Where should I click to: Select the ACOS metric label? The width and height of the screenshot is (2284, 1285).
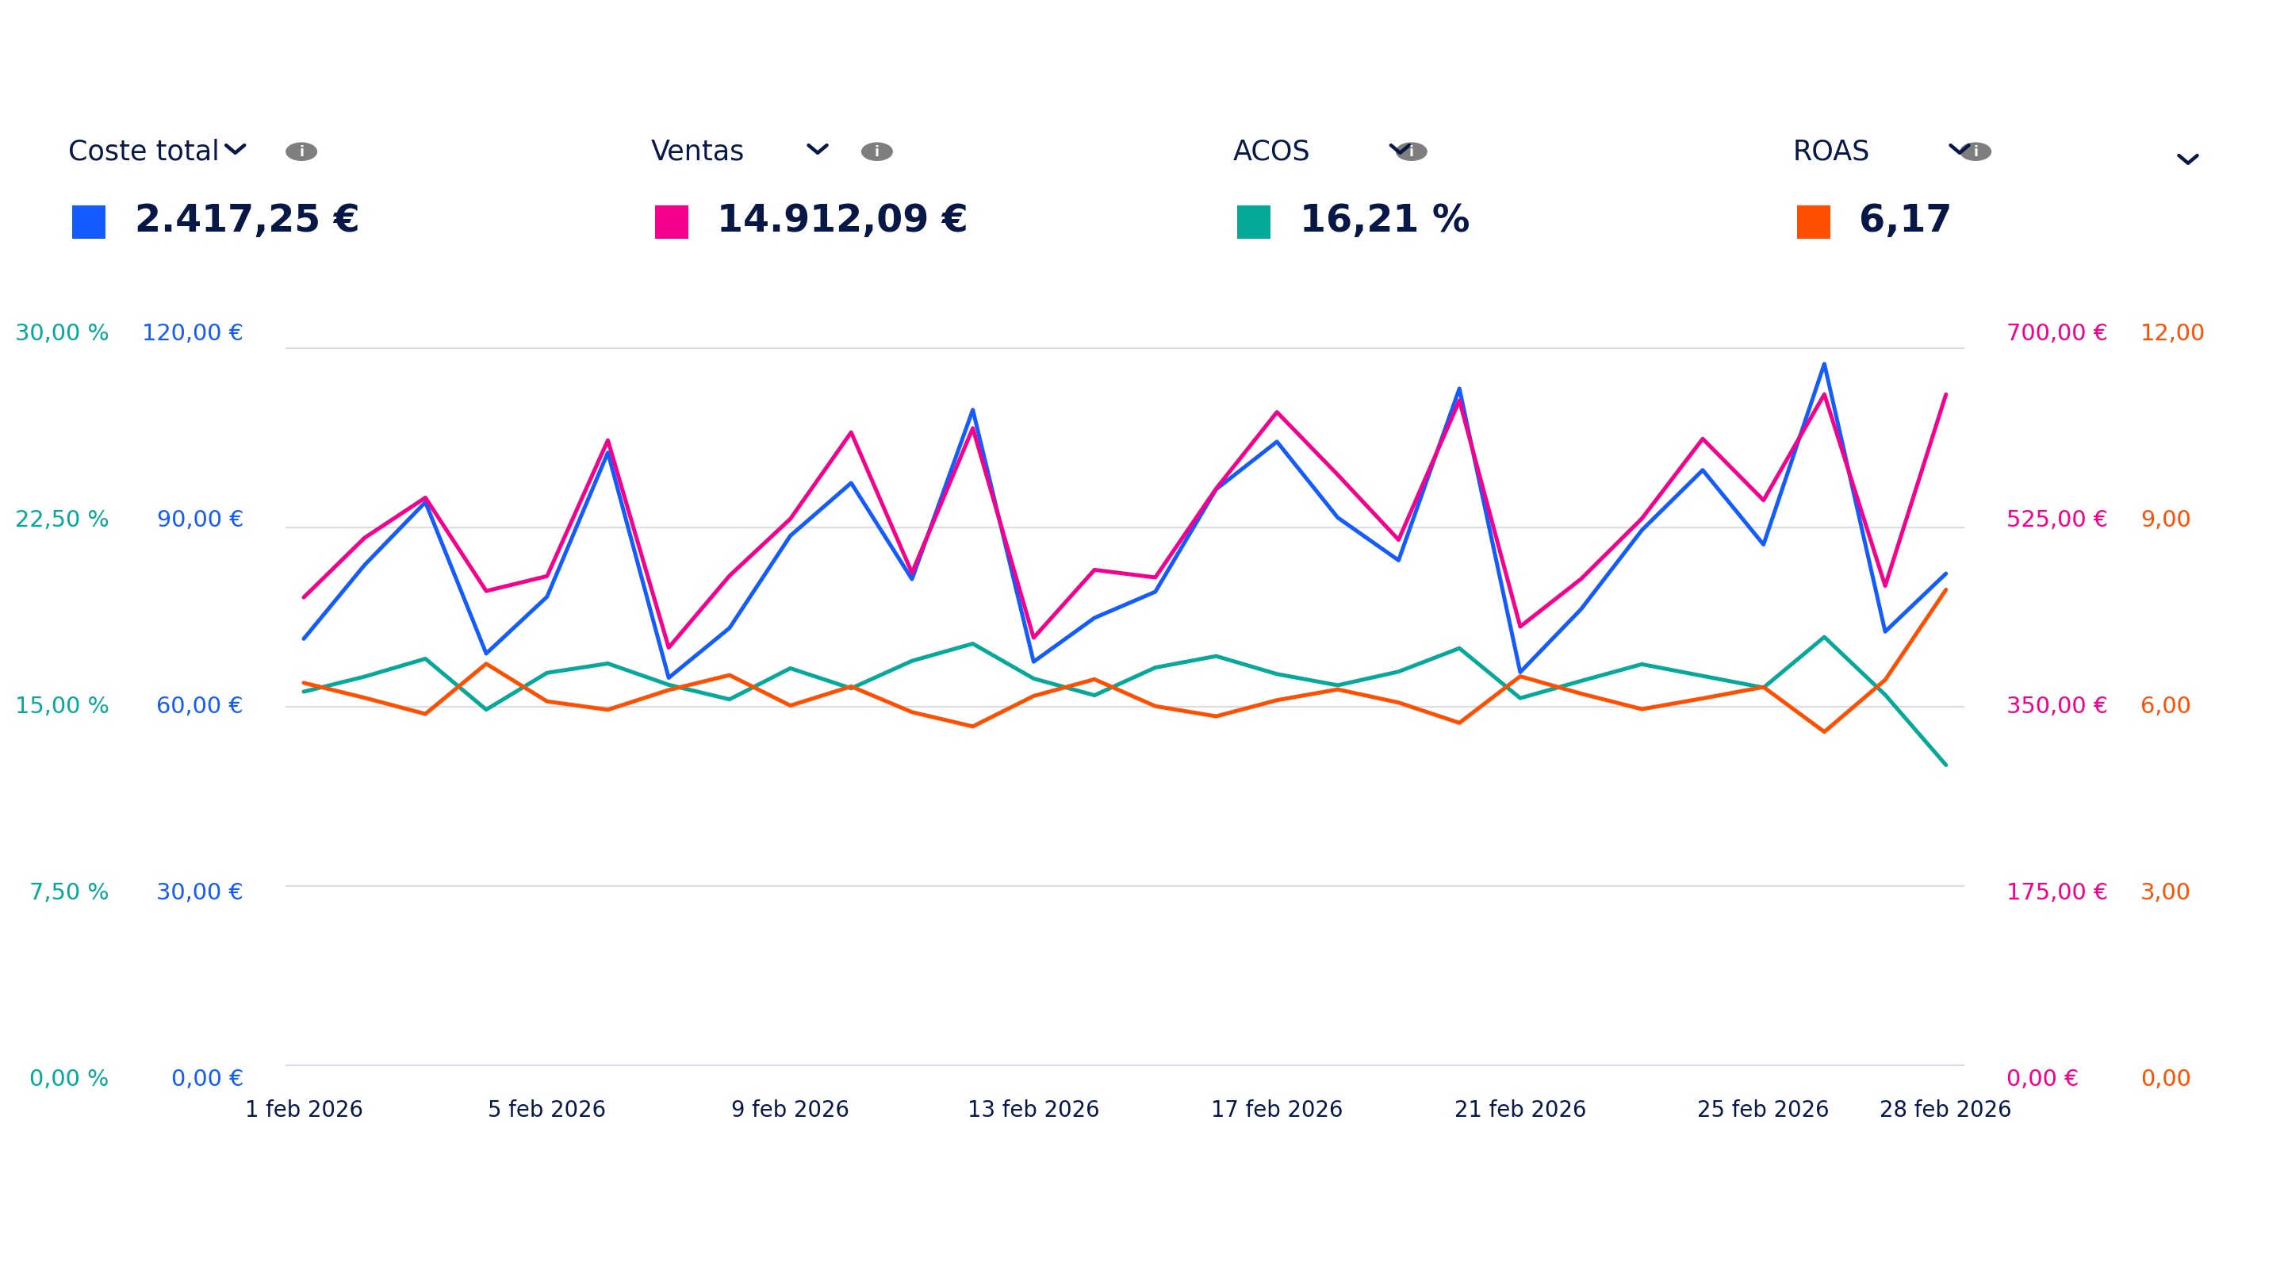tap(1270, 152)
